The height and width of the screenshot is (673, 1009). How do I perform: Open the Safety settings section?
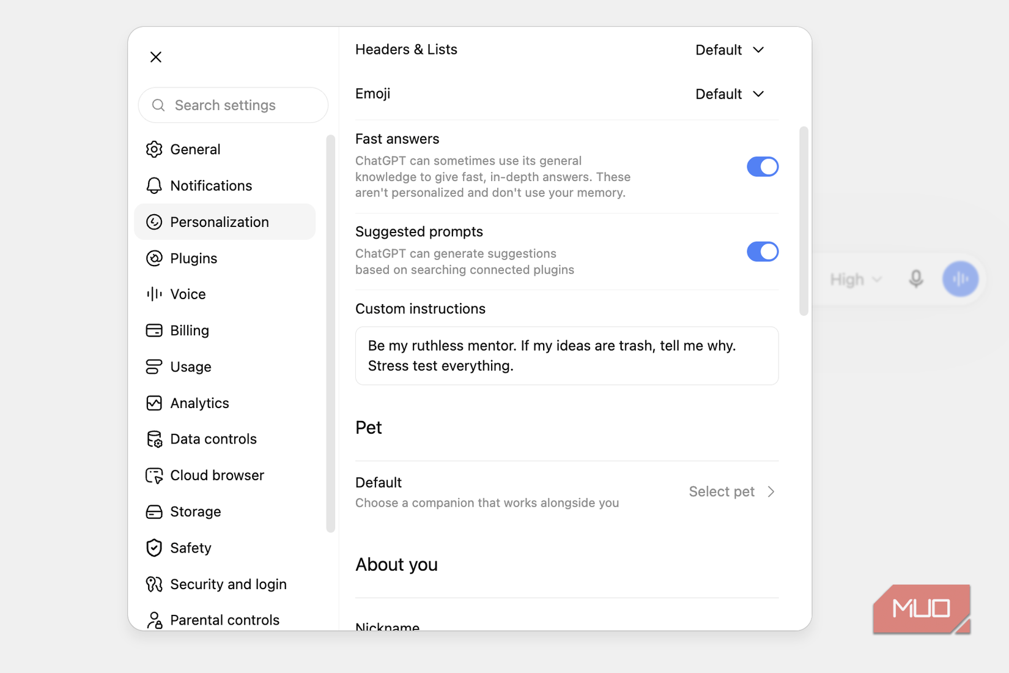(224, 548)
